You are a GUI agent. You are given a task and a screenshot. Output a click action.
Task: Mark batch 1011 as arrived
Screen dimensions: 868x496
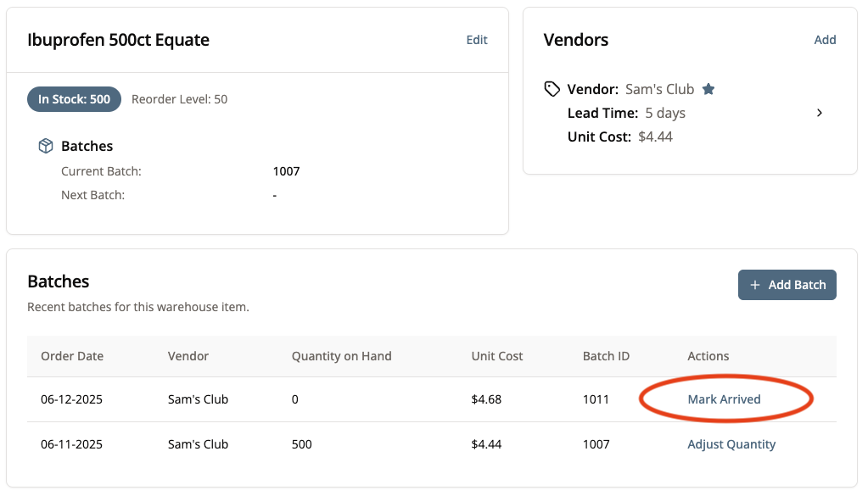tap(724, 399)
